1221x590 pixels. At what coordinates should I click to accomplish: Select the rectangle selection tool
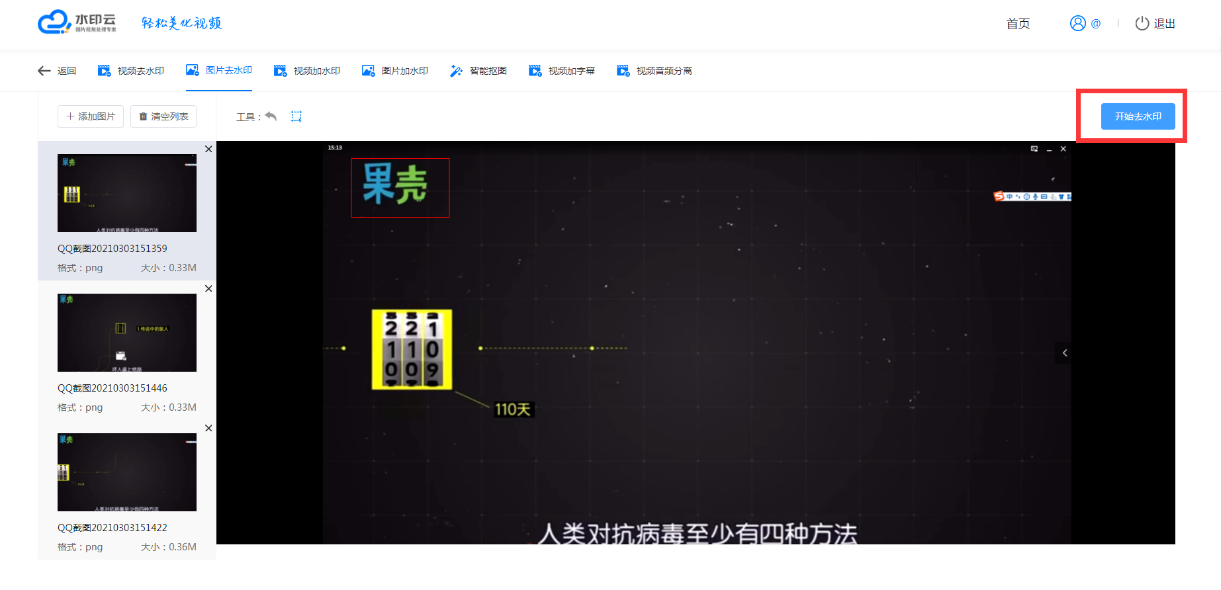[296, 116]
